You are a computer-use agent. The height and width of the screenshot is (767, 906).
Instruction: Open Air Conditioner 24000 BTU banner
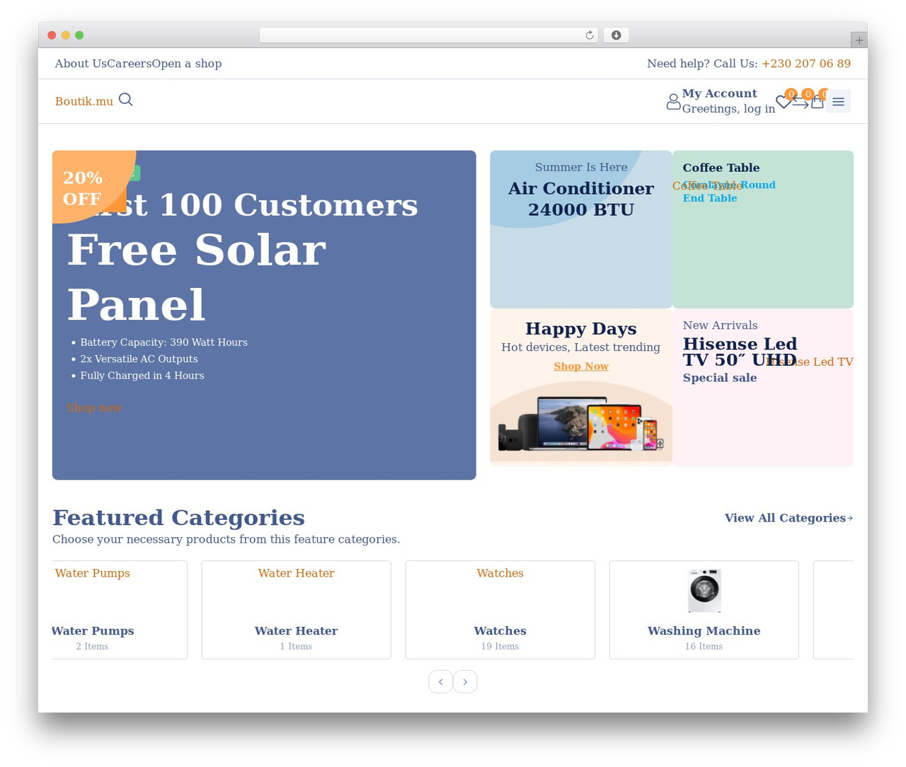(x=581, y=229)
